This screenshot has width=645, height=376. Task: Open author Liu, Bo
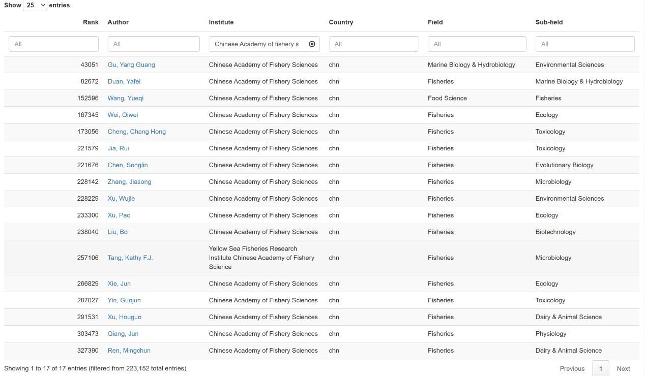pos(118,232)
